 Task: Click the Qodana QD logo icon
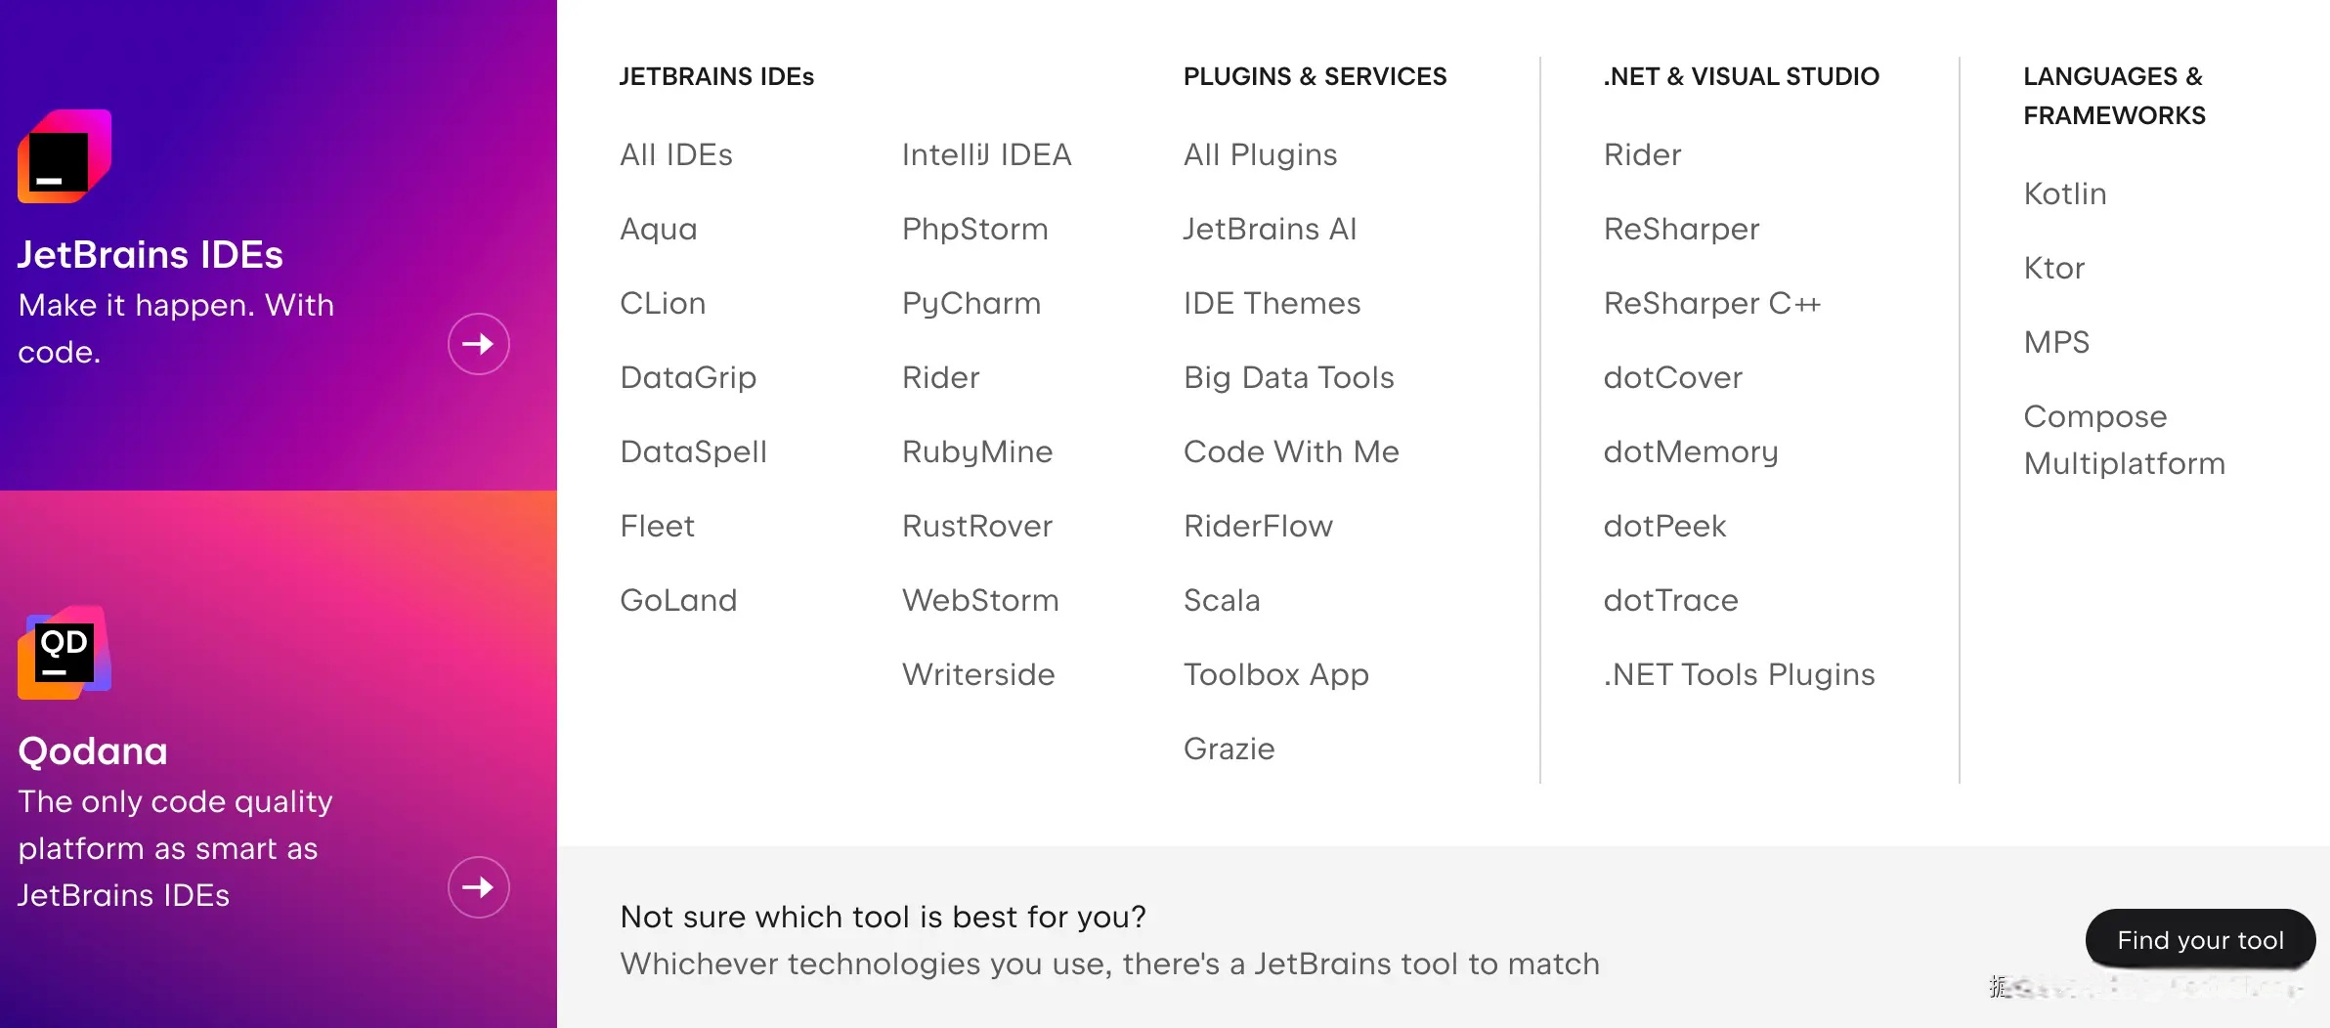pyautogui.click(x=65, y=653)
